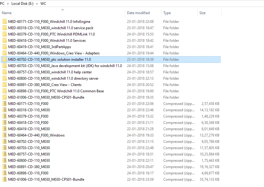Viewport: 264px width, 187px height.
Task: Sort files by Size column header
Action: click(202, 13)
